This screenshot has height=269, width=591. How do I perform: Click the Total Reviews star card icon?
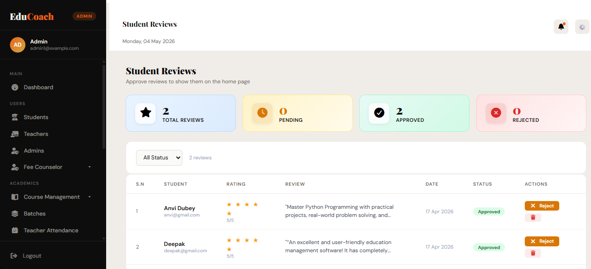click(x=146, y=113)
